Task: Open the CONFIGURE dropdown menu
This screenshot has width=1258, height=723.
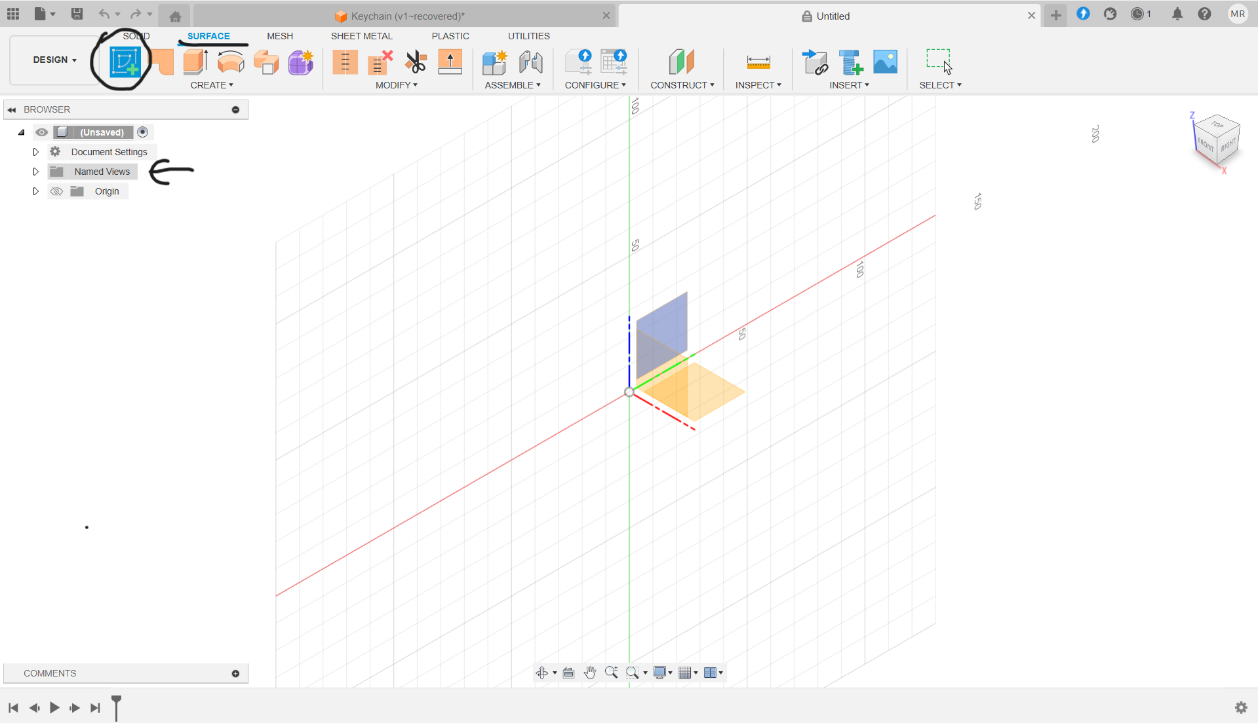Action: [x=595, y=85]
